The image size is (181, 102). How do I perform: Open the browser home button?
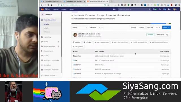pos(51,5)
